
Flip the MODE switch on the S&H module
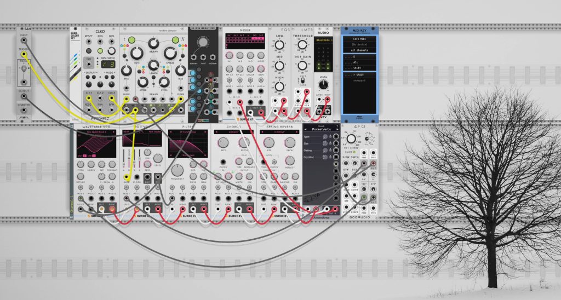[x=24, y=68]
